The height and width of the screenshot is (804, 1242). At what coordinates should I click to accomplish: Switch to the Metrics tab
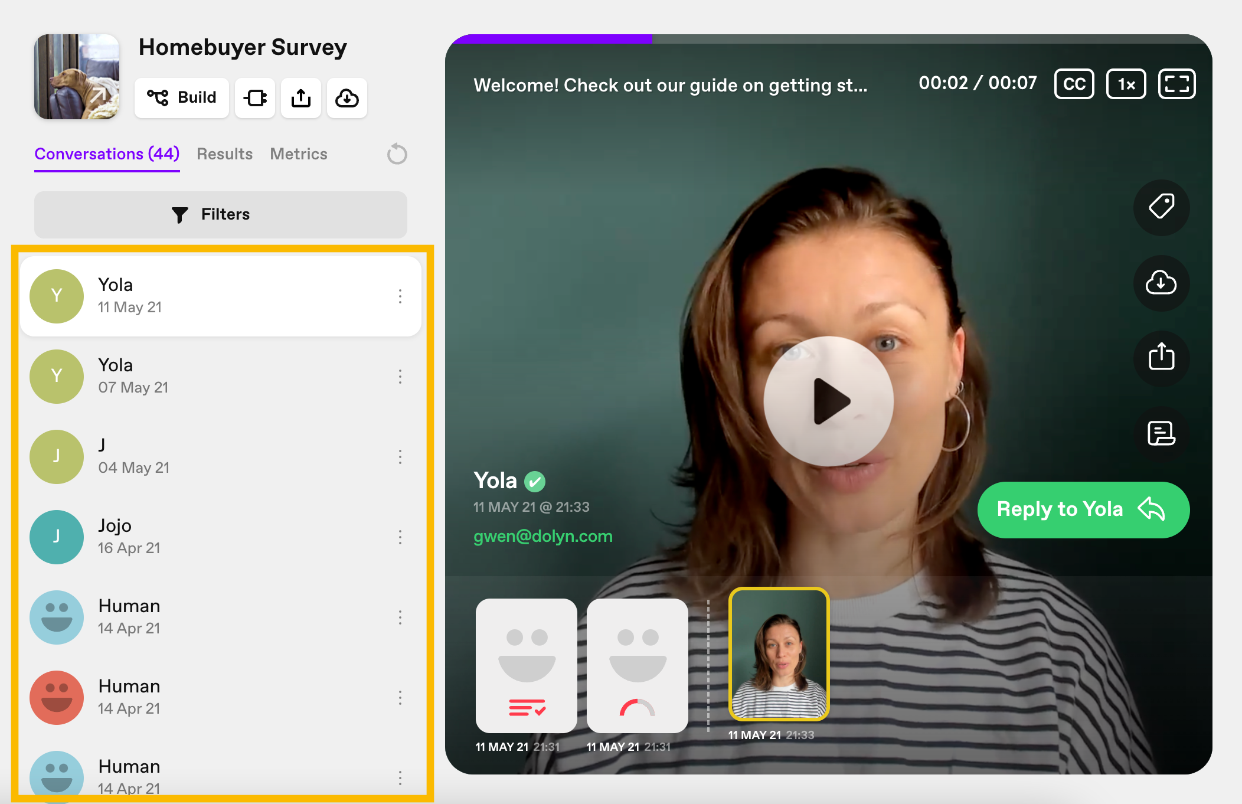[298, 154]
